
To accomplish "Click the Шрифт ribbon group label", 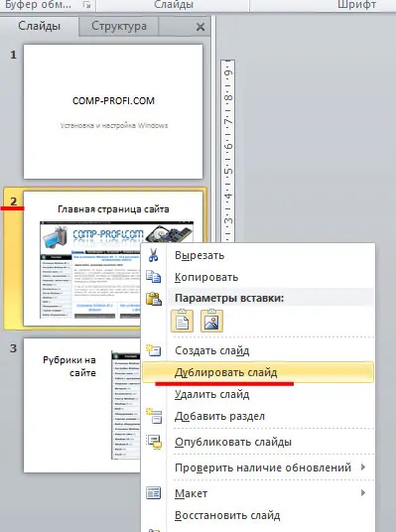I will [356, 4].
